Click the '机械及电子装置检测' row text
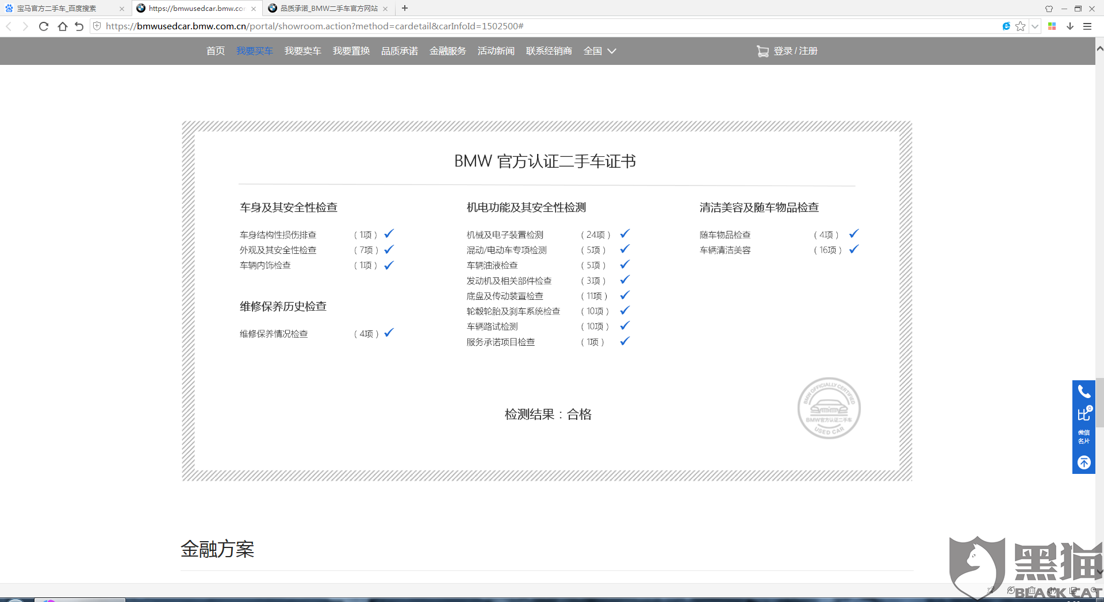 pos(505,235)
